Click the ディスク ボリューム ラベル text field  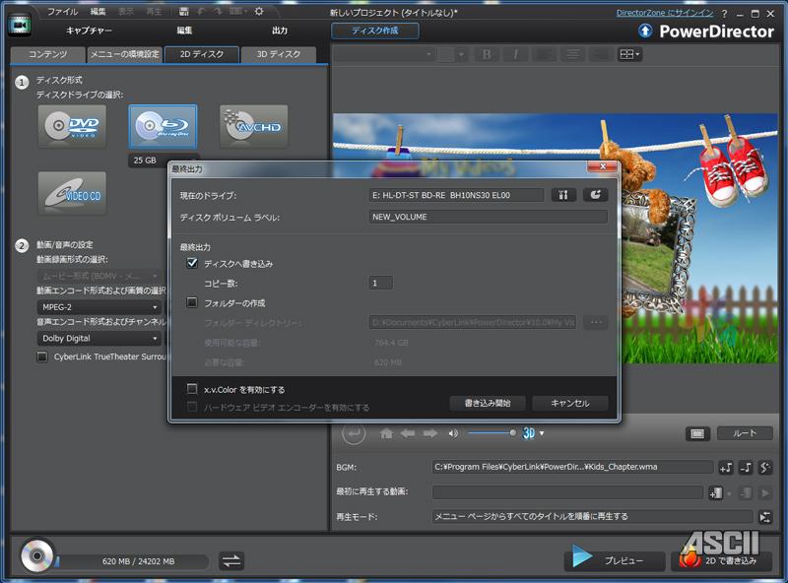point(489,217)
